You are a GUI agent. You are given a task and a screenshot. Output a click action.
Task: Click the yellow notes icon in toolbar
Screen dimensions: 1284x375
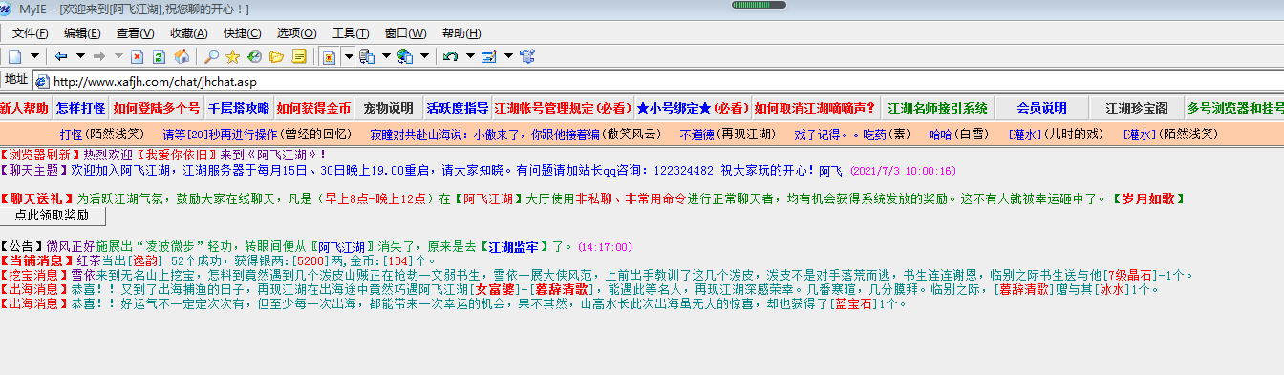299,56
